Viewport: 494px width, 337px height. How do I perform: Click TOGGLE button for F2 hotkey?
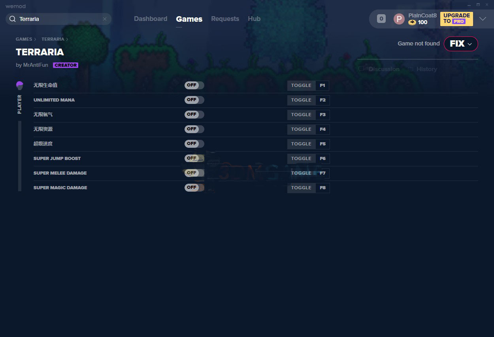click(x=301, y=100)
